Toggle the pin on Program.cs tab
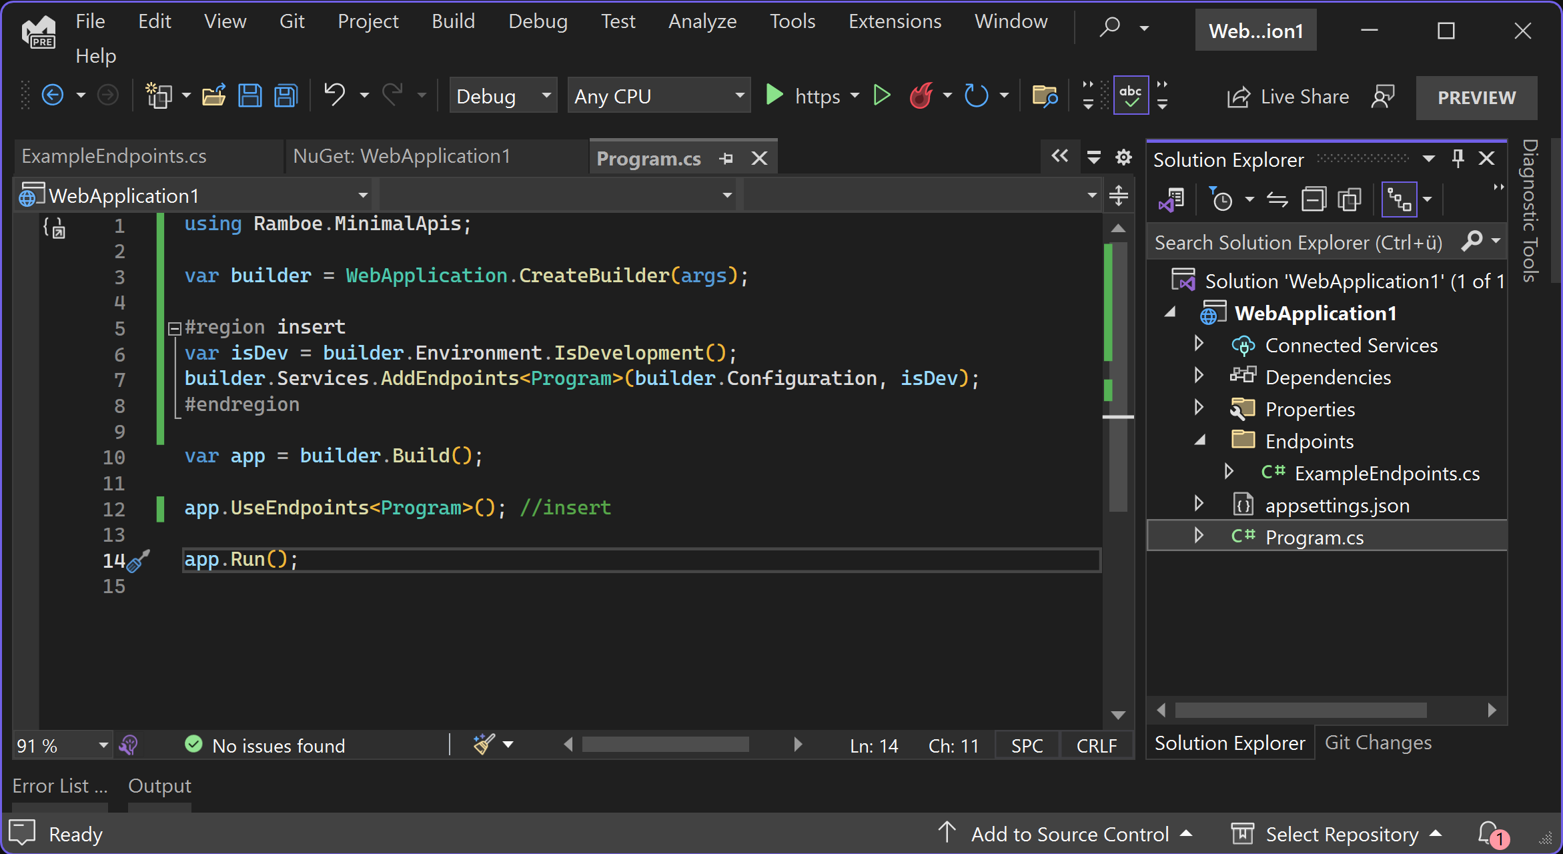This screenshot has height=854, width=1563. [726, 159]
